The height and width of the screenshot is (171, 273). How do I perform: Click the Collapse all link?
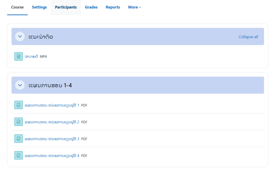tap(248, 37)
